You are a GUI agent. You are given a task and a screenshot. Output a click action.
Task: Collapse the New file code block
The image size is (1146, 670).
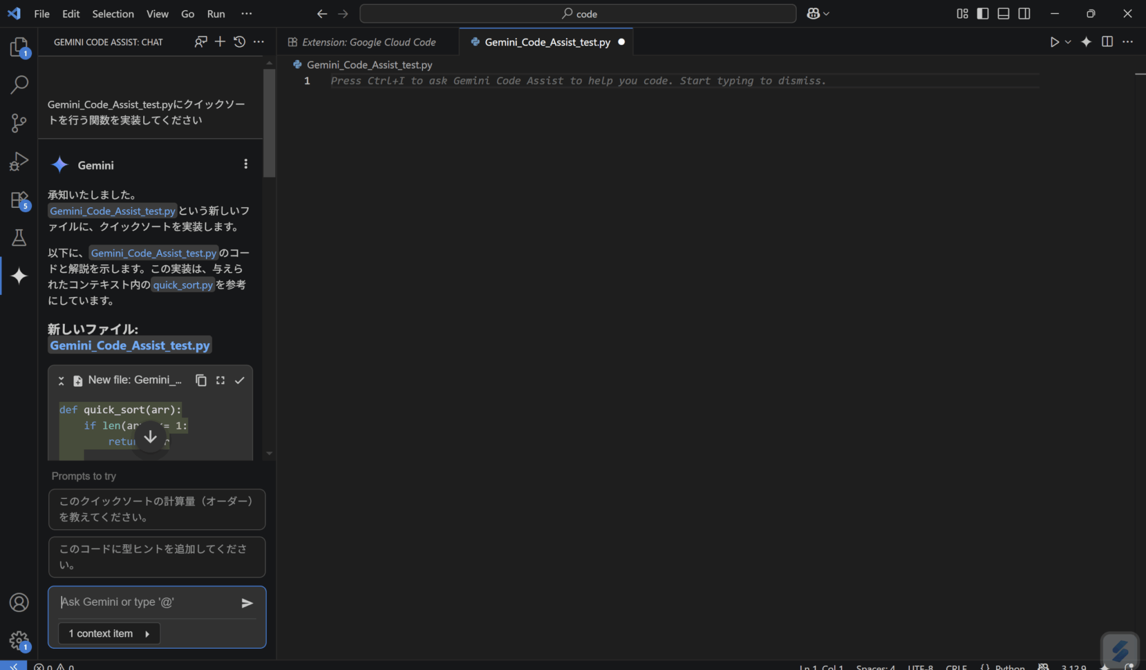click(x=61, y=381)
